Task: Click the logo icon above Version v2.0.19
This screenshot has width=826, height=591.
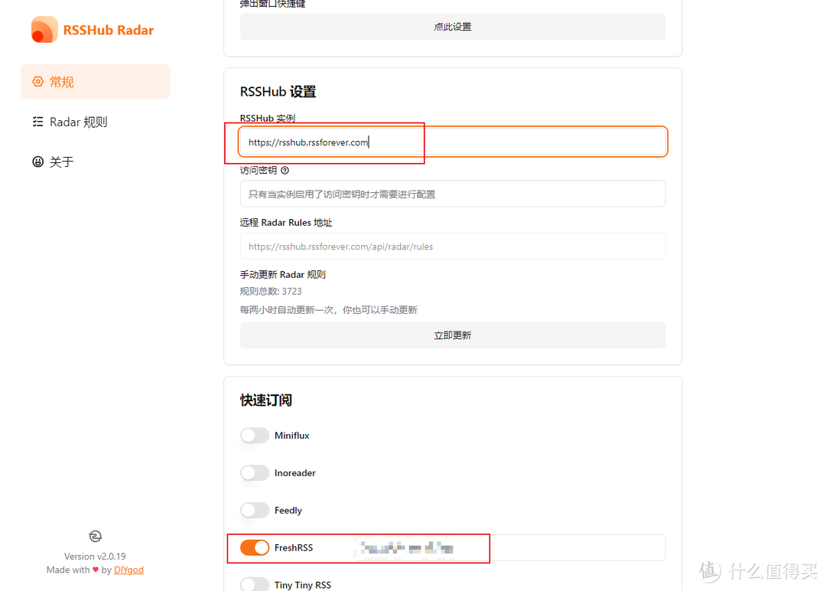Action: (95, 536)
